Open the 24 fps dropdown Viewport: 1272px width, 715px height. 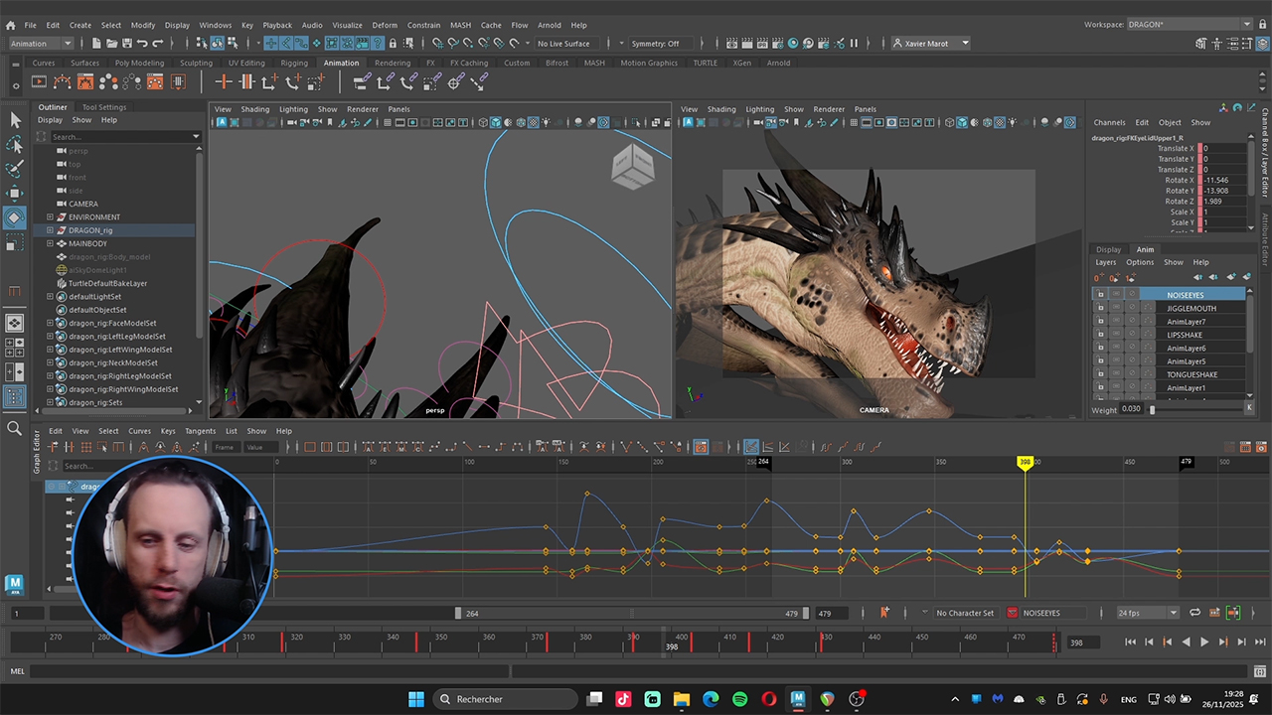[1147, 613]
